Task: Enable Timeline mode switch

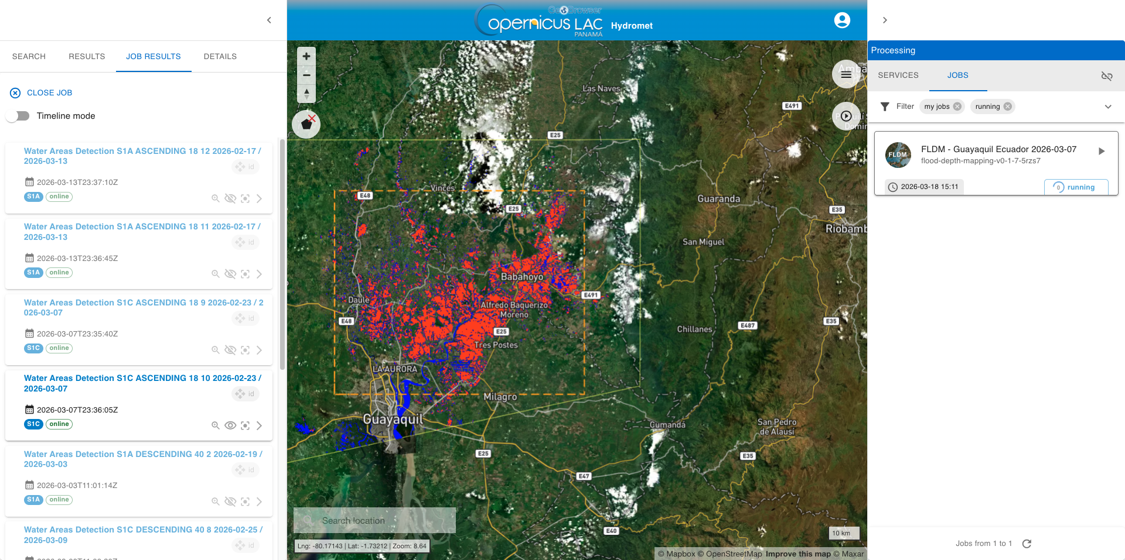Action: [18, 116]
